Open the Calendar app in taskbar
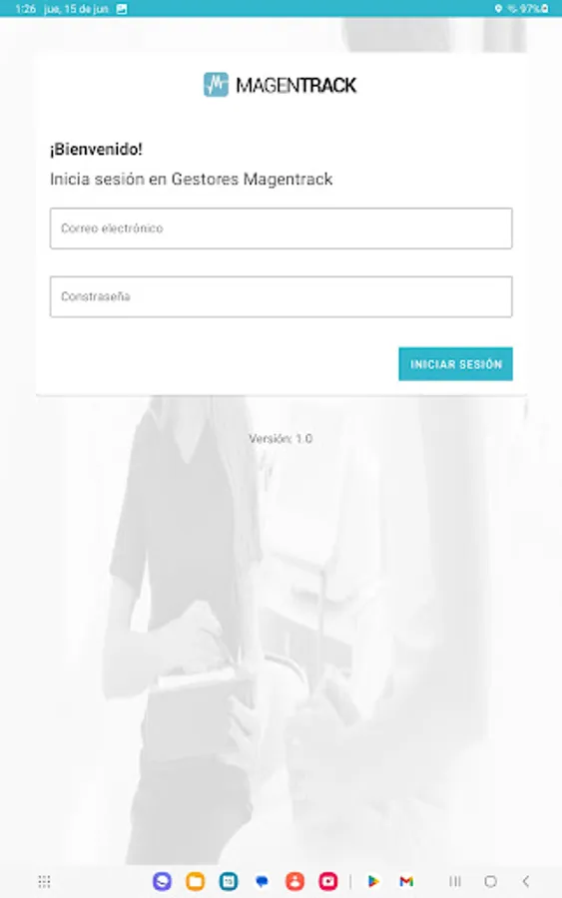562x898 pixels. tap(229, 881)
